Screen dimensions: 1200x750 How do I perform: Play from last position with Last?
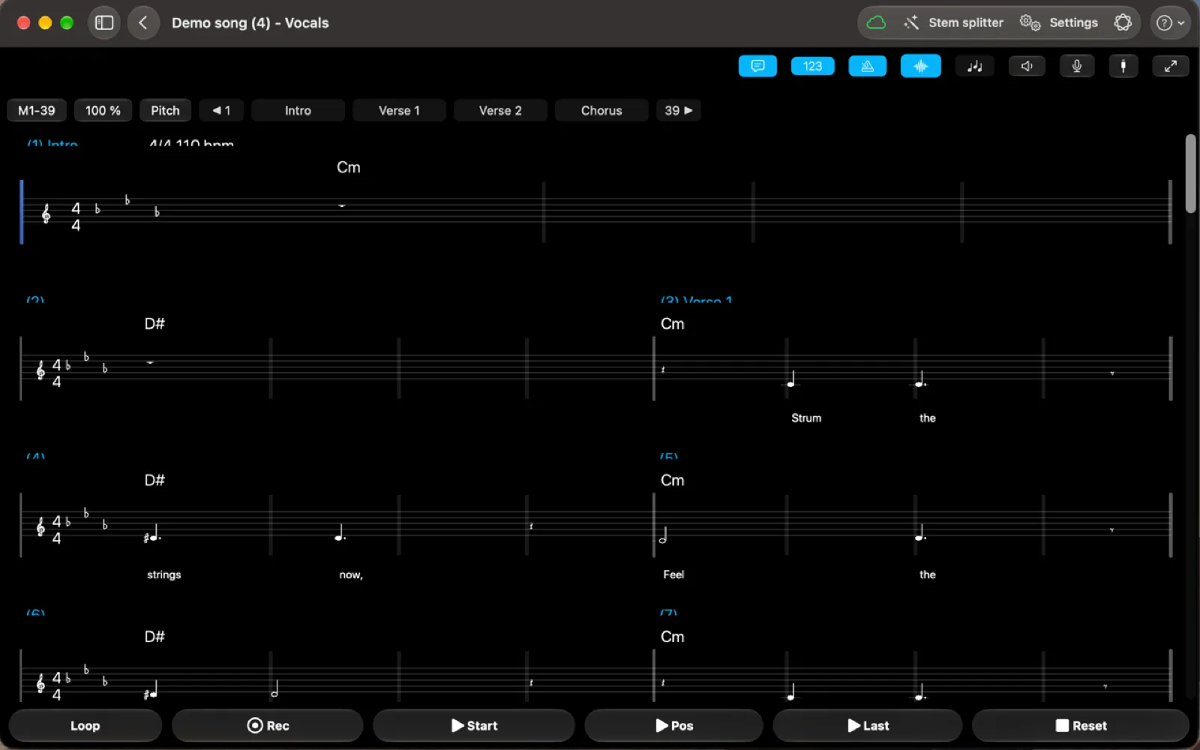[868, 725]
